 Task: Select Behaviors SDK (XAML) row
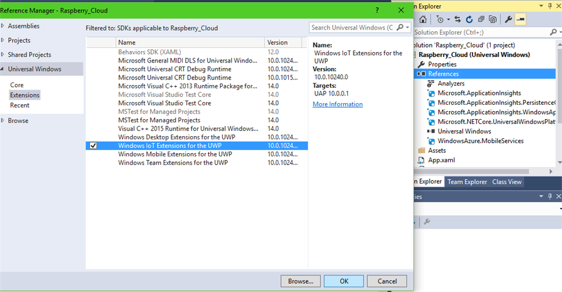[x=196, y=52]
